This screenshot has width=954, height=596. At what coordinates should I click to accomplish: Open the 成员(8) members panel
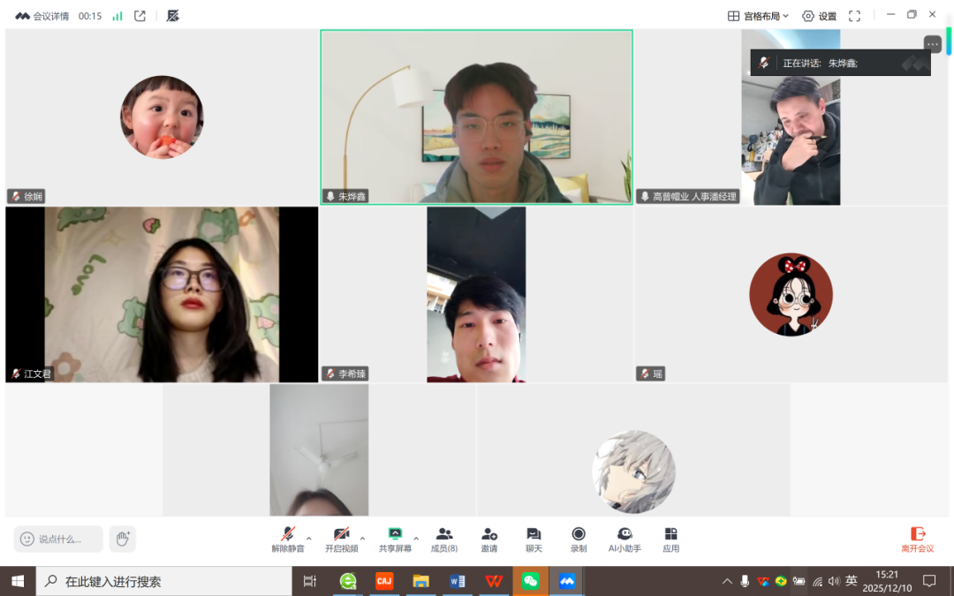(x=444, y=539)
